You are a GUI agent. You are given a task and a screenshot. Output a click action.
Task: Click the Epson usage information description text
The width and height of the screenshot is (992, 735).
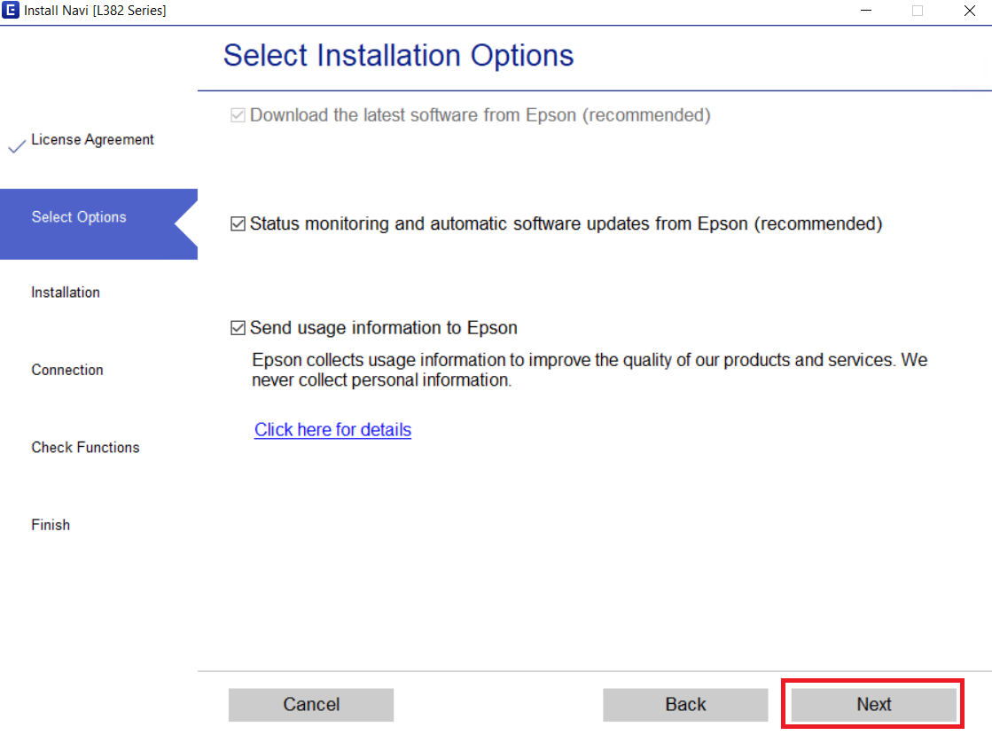click(589, 369)
